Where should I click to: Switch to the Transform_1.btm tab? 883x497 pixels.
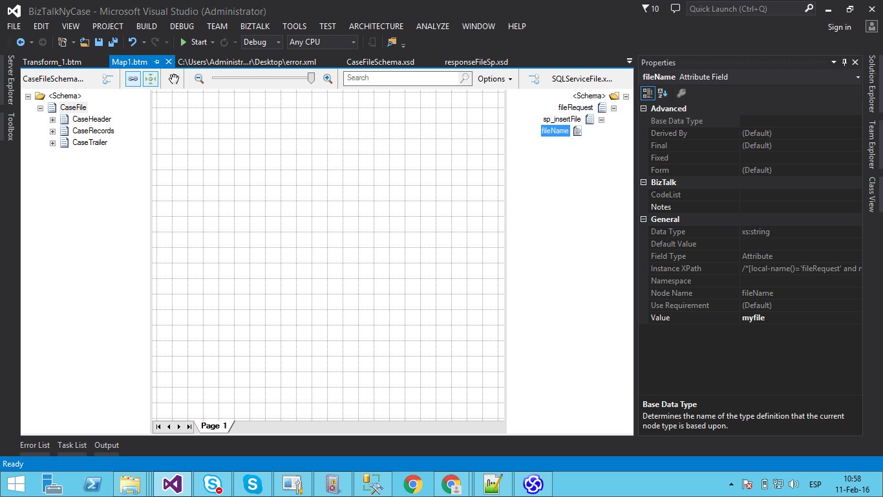[52, 62]
